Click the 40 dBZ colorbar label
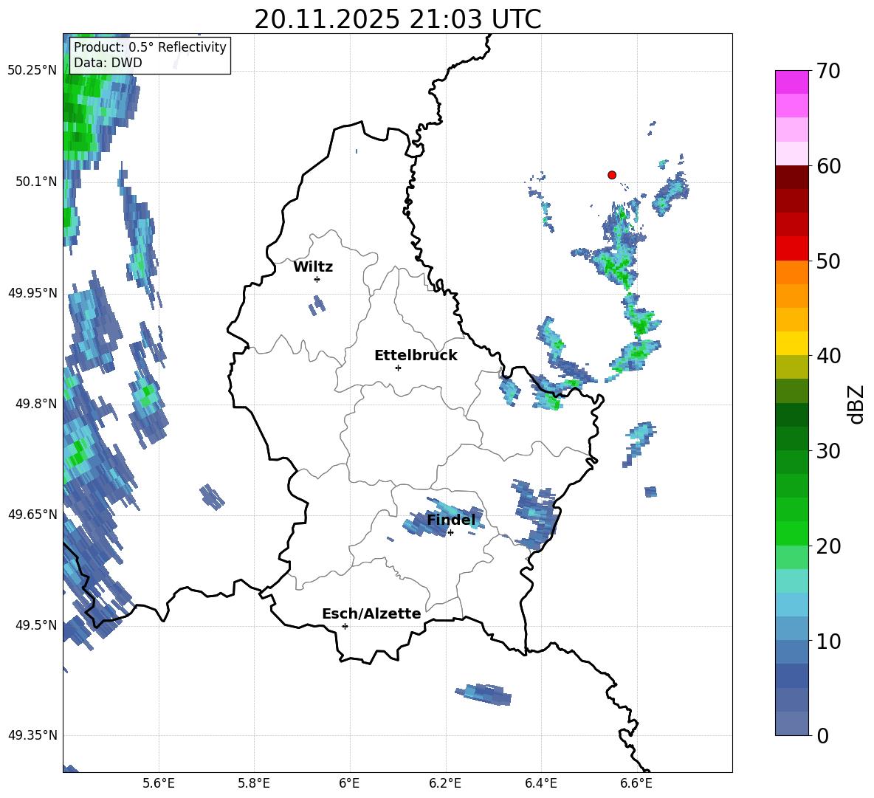The image size is (874, 798). (827, 356)
